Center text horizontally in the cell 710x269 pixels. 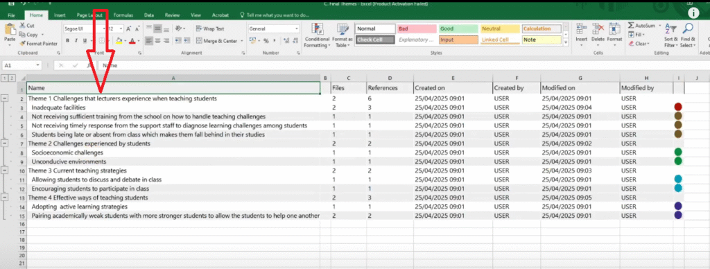(x=157, y=41)
